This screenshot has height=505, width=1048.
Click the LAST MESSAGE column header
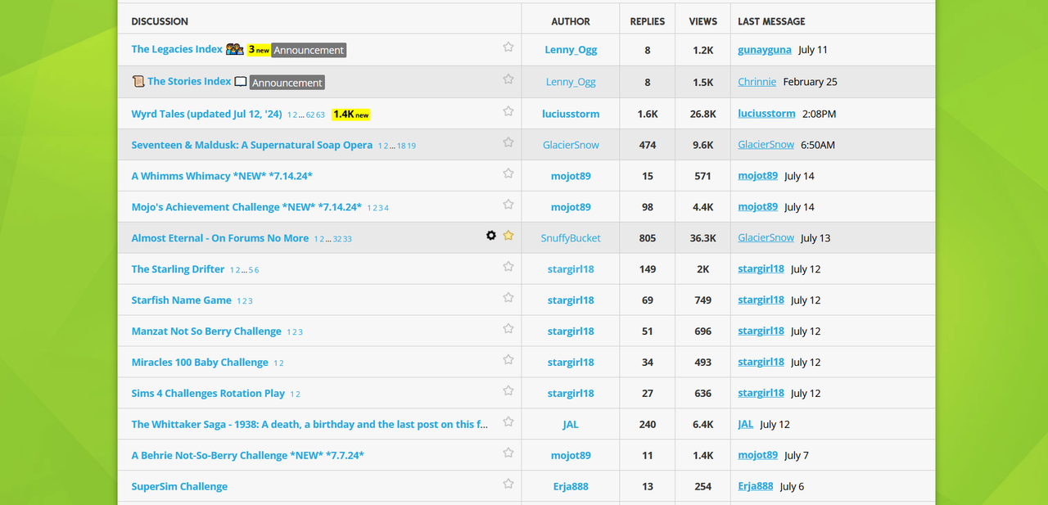tap(771, 21)
